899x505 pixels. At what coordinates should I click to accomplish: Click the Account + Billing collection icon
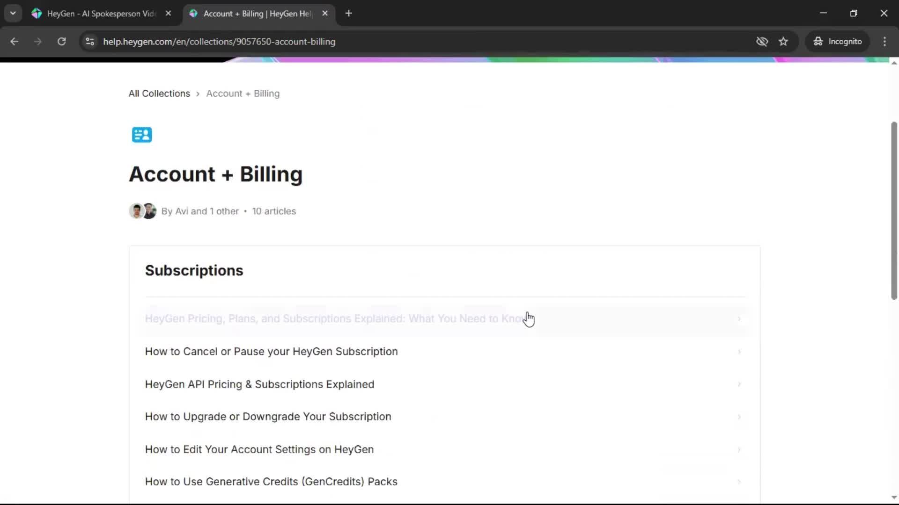142,135
